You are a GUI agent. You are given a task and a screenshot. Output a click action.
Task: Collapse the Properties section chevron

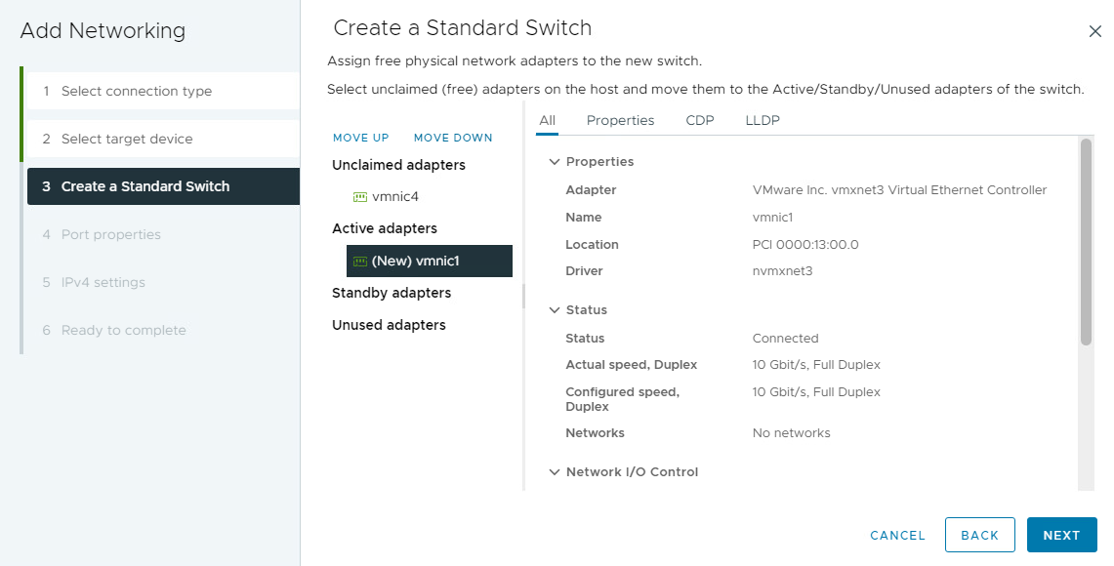tap(555, 162)
